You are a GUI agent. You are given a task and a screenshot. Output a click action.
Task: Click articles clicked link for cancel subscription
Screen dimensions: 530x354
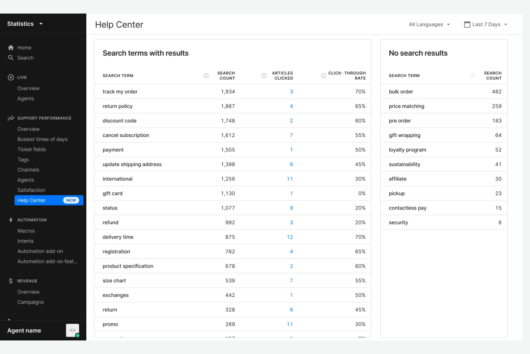coord(291,135)
